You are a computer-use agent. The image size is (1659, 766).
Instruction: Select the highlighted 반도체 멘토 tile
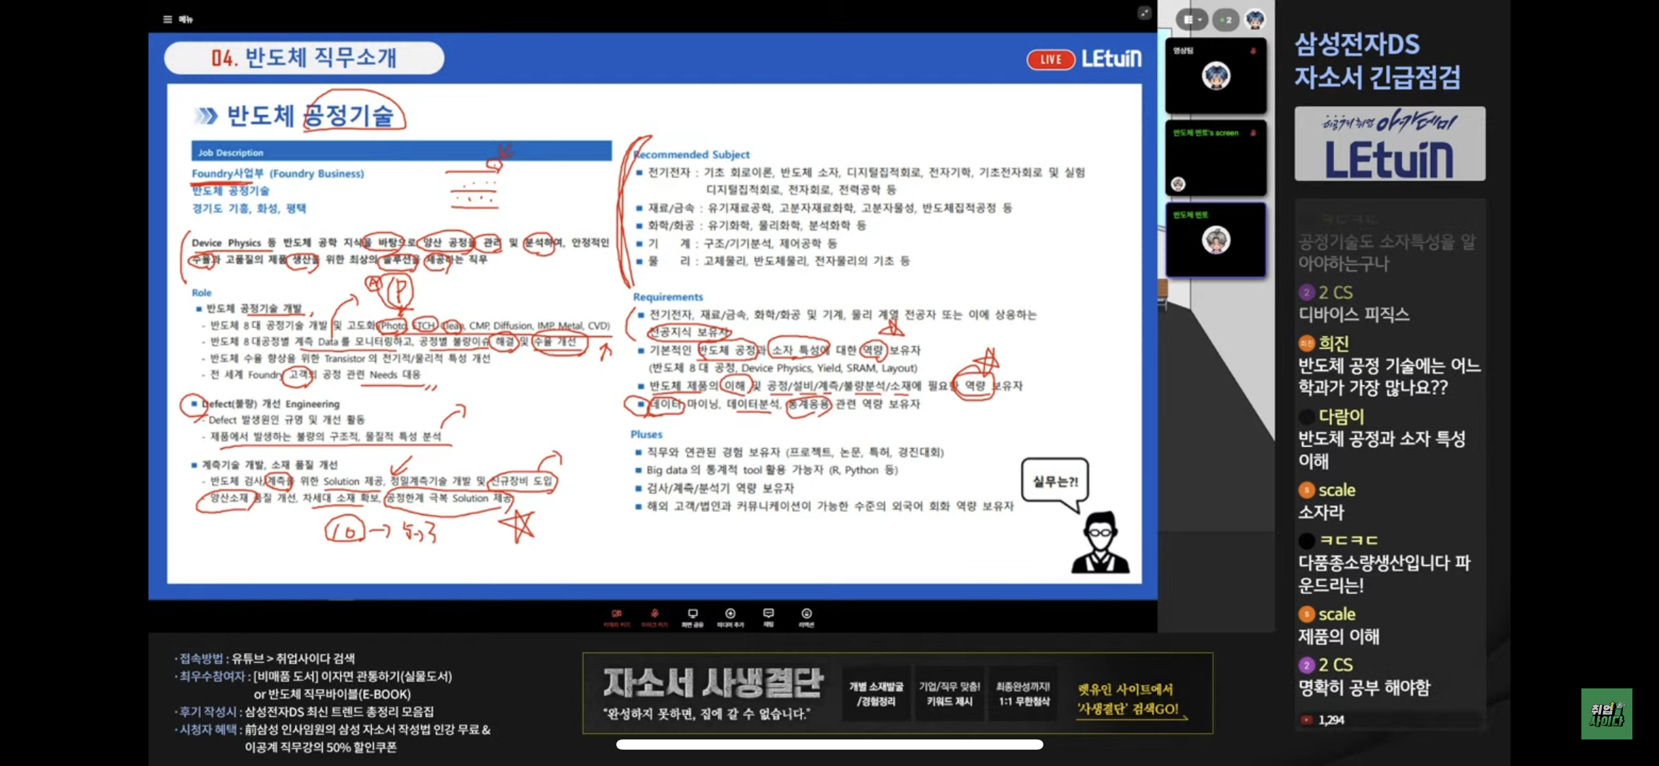1216,240
